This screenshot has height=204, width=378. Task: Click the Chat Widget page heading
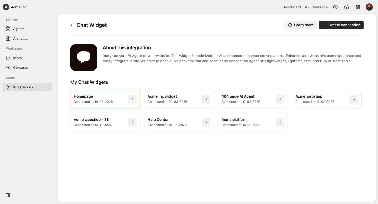click(92, 25)
